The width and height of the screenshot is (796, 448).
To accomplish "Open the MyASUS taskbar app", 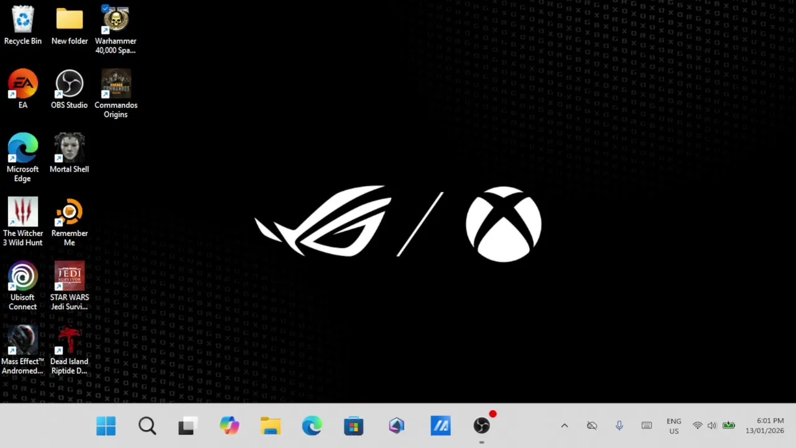I will pos(440,426).
